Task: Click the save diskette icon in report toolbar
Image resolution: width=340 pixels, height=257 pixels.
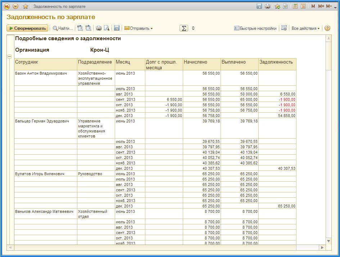Action: (117, 28)
